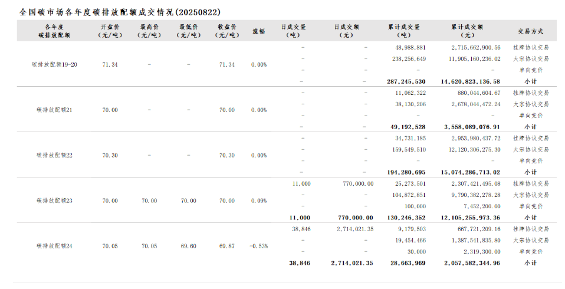Click the 涨幅 column header

tap(258, 31)
